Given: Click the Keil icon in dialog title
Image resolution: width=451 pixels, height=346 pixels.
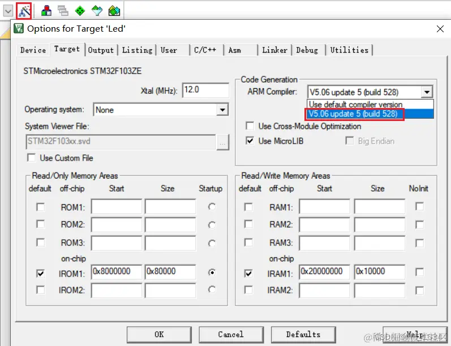Looking at the screenshot, I should [x=19, y=28].
